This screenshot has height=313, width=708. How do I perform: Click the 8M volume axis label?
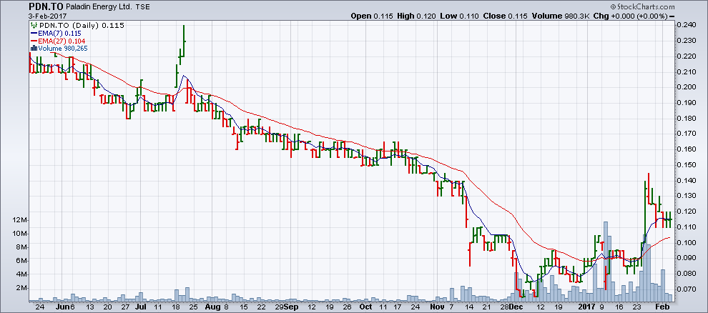(21, 247)
